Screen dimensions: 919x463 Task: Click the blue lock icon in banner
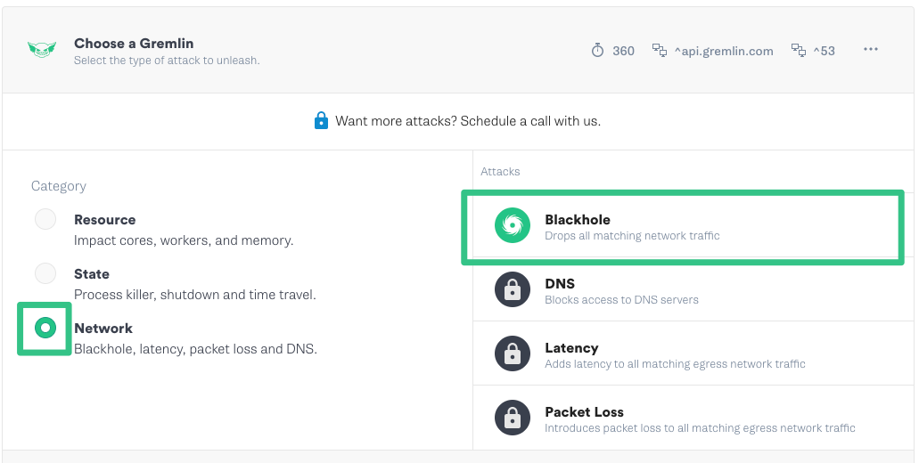click(321, 120)
